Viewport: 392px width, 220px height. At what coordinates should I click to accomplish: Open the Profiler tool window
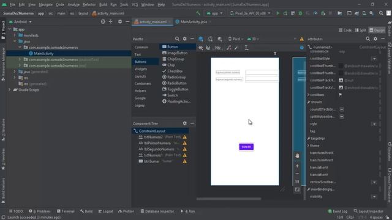126,211
